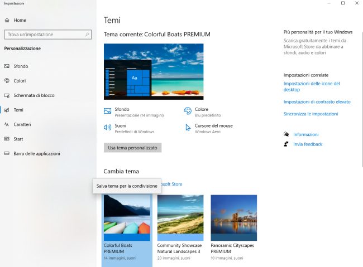Click the Colori palette icon in sidebar
This screenshot has height=267, width=363.
[7, 81]
